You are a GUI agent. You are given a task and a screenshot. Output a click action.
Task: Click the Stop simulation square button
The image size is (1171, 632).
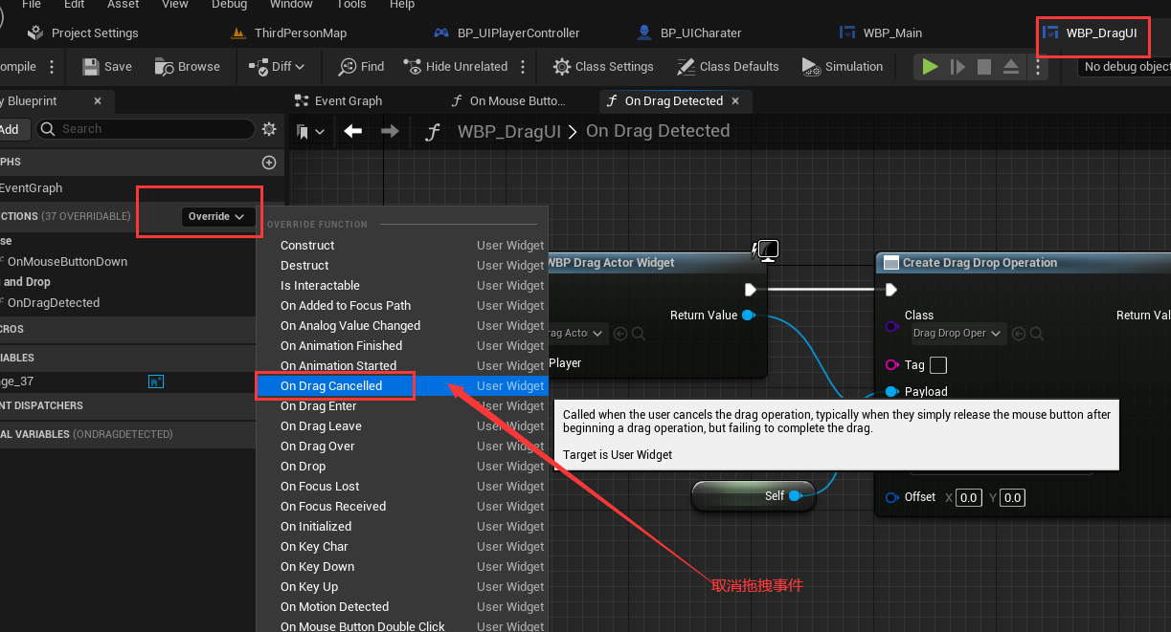coord(984,67)
